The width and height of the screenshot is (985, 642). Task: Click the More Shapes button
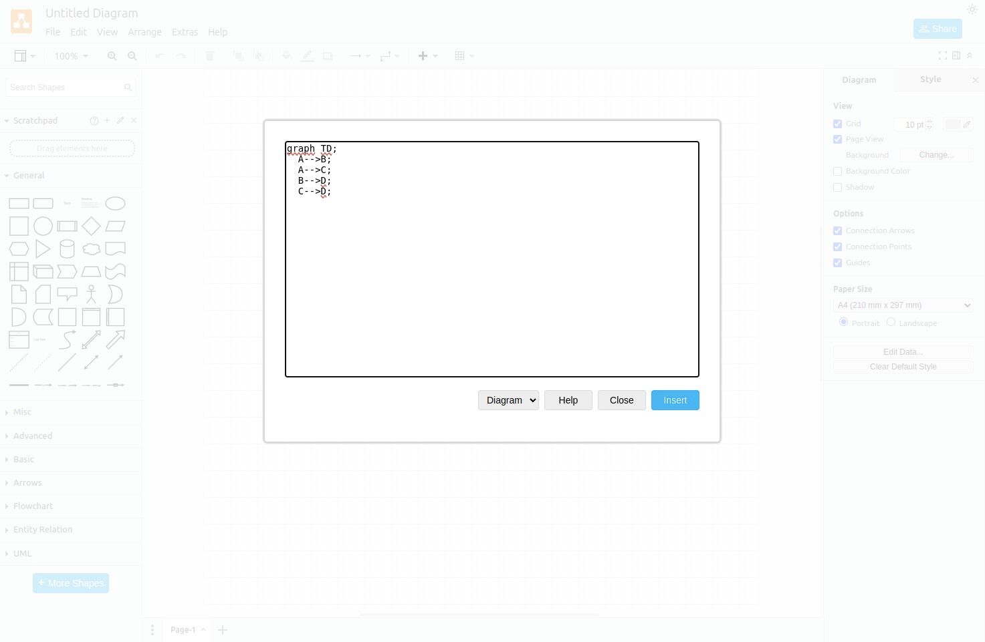tap(70, 583)
